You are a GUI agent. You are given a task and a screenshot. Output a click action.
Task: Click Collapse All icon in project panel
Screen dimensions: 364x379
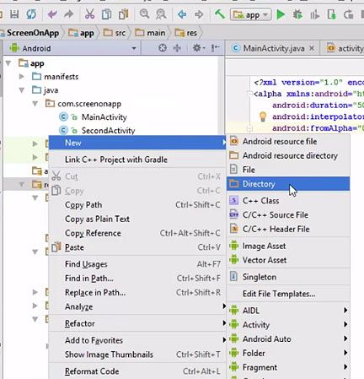(x=177, y=48)
